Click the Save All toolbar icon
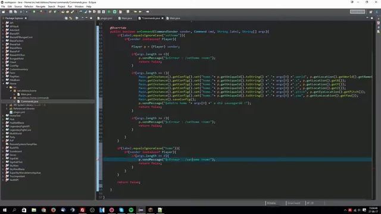381x214 pixels. click(15, 12)
